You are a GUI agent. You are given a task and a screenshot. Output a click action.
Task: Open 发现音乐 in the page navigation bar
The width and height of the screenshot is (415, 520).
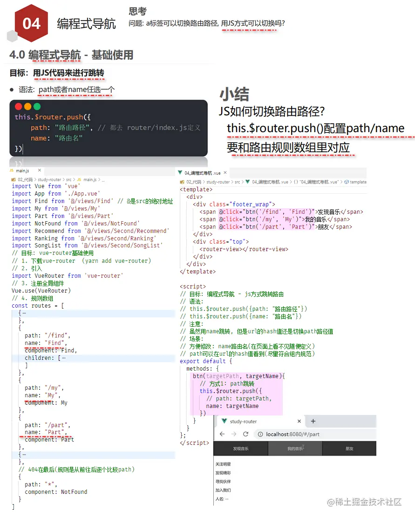[x=241, y=449]
